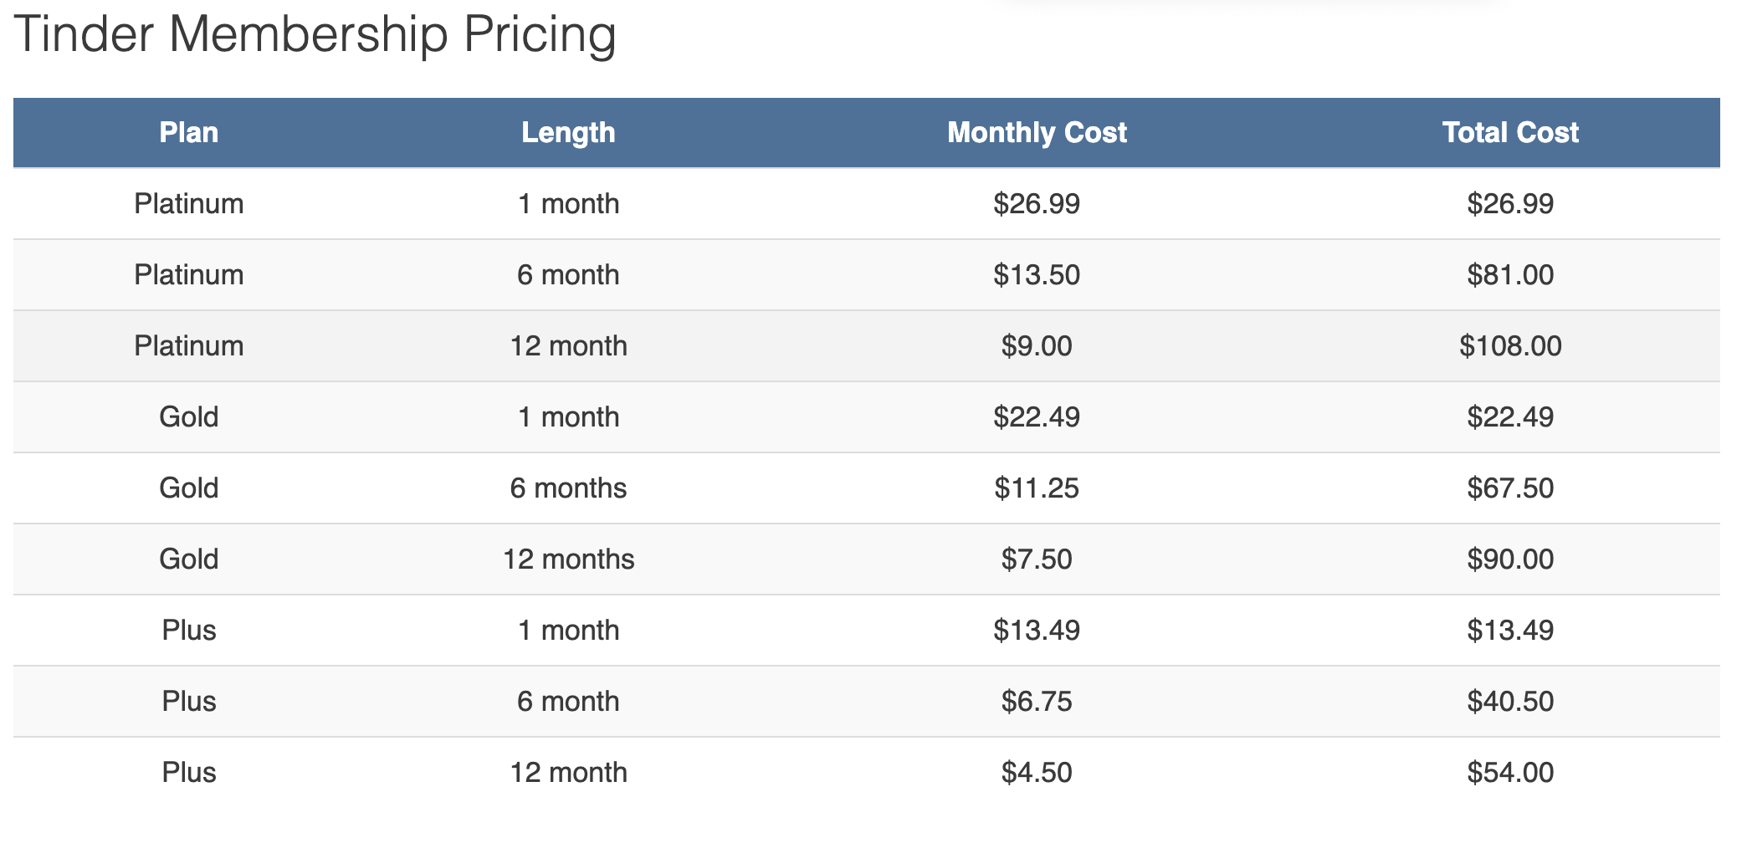This screenshot has width=1747, height=843.
Task: Select Plus in the $6.75 row
Action: click(189, 702)
